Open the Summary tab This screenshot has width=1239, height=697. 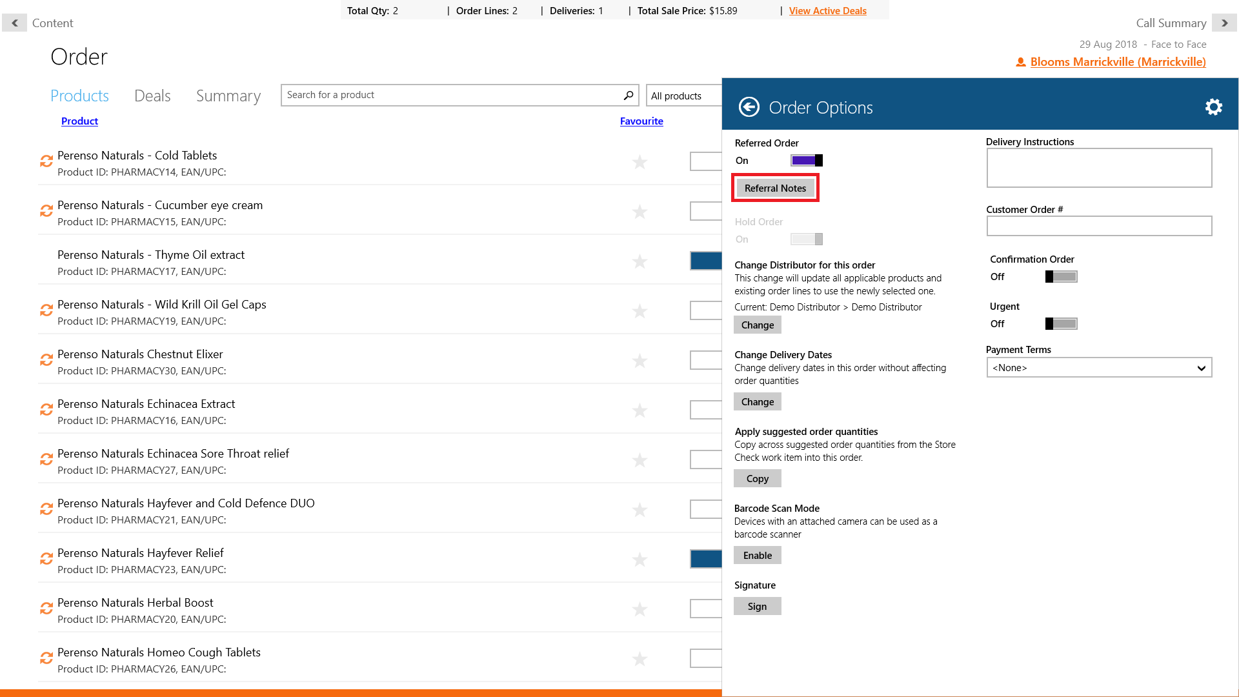(x=228, y=96)
